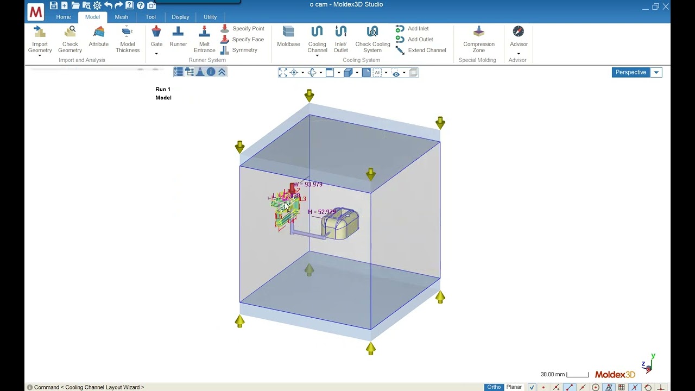Open dropdown next to target view icon

[302, 73]
